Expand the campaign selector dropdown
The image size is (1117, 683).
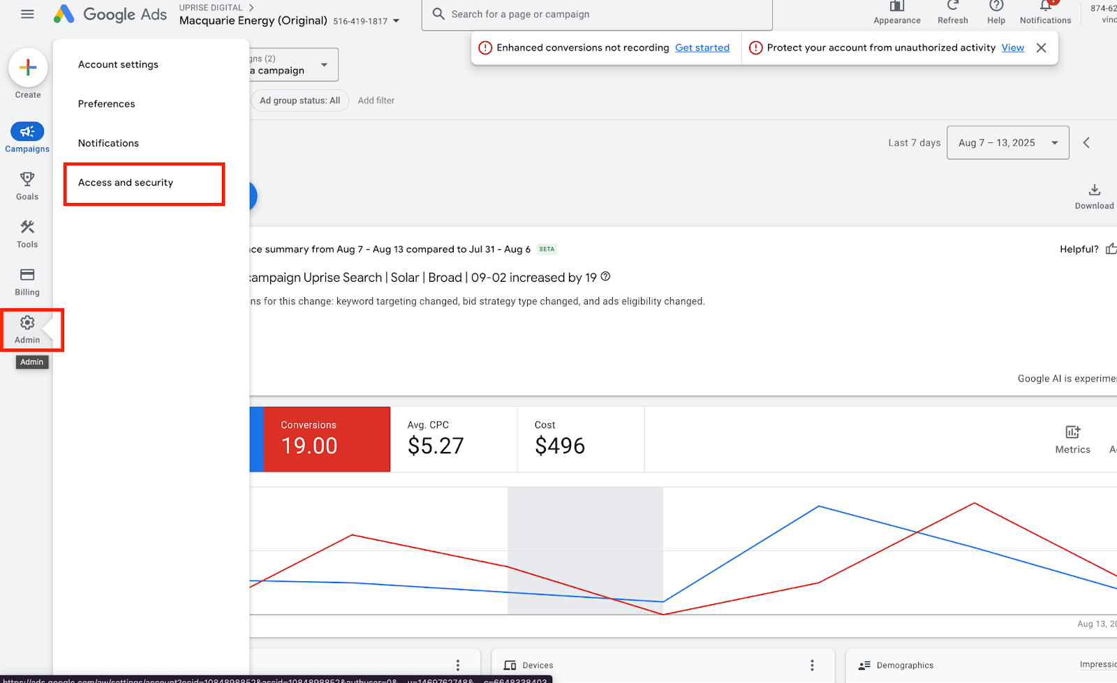pos(325,65)
